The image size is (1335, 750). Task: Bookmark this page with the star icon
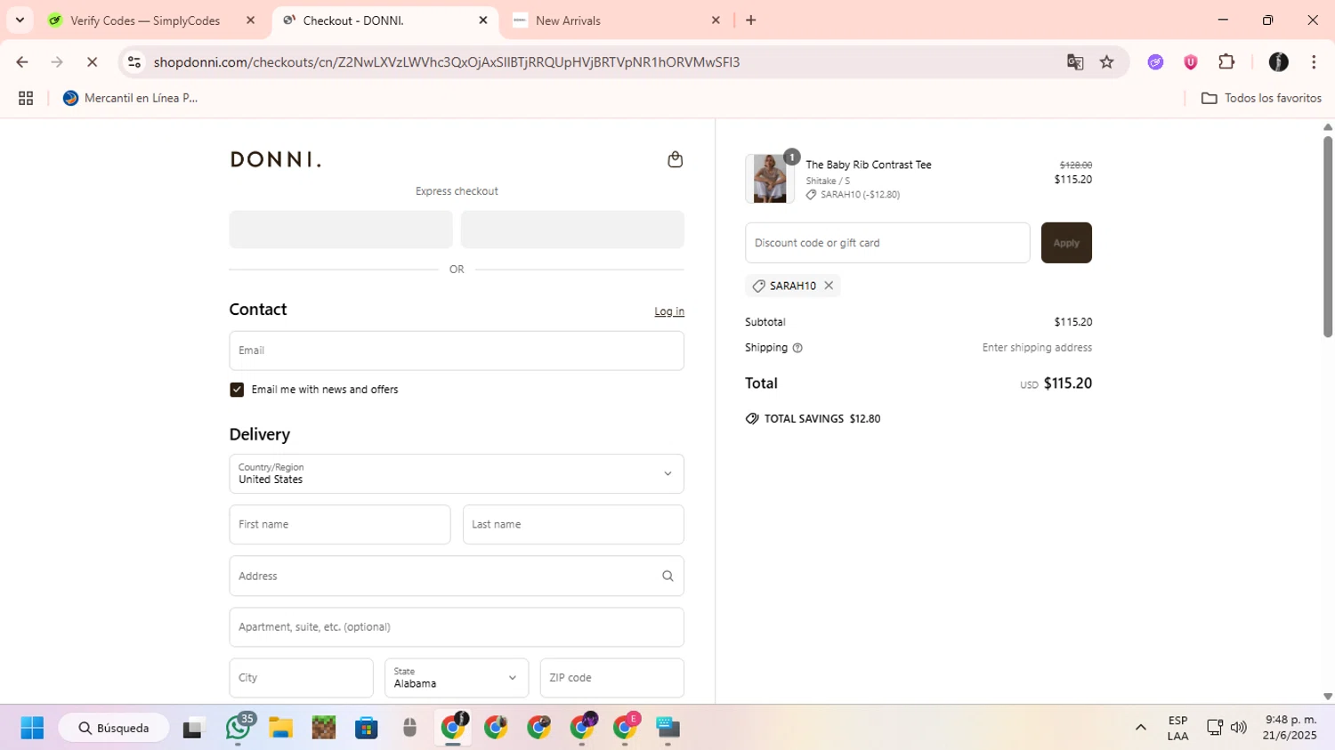coord(1107,62)
